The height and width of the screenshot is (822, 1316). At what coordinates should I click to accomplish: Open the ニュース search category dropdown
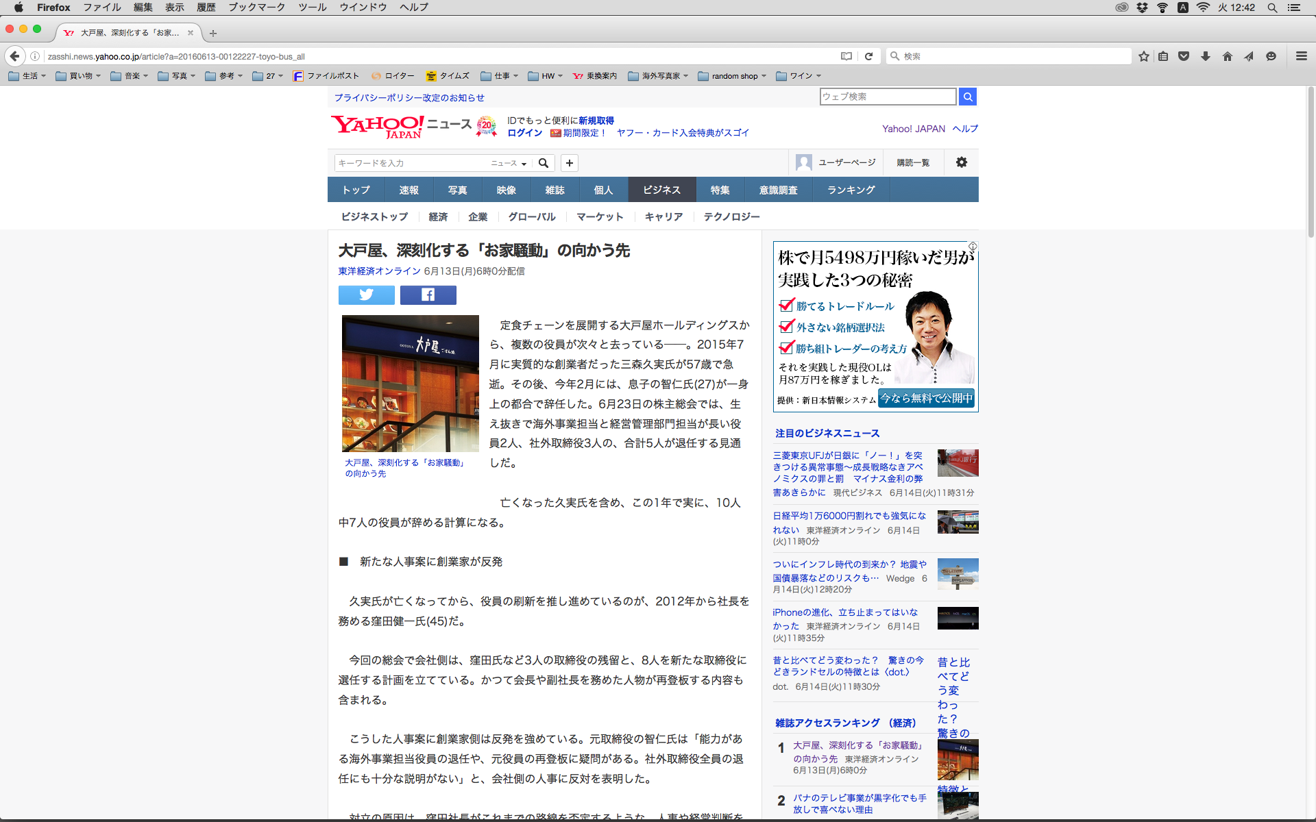click(509, 163)
